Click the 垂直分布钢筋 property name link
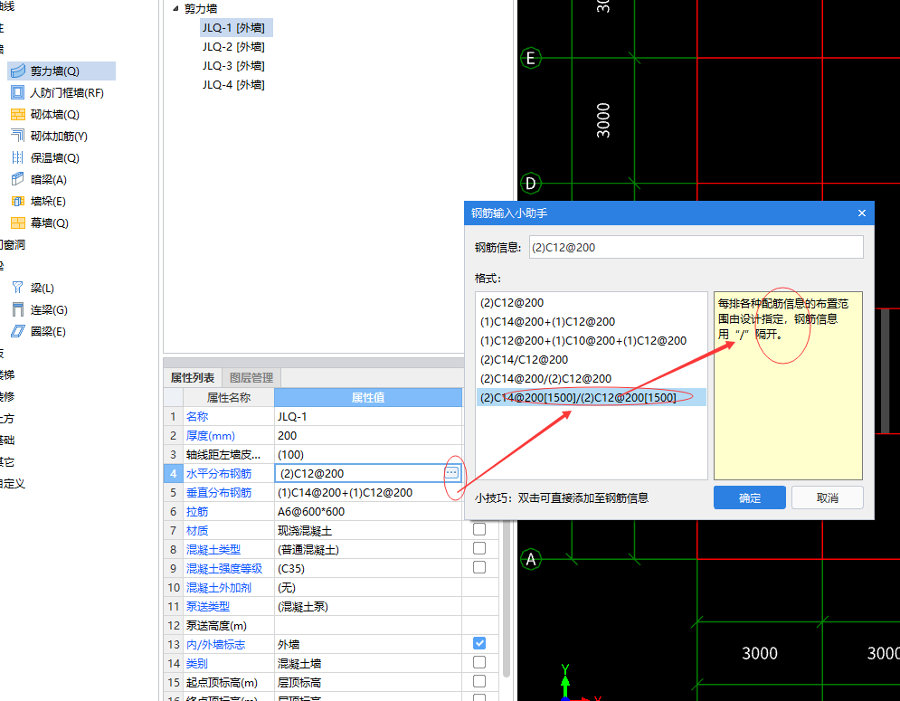Viewport: 900px width, 701px height. click(219, 492)
